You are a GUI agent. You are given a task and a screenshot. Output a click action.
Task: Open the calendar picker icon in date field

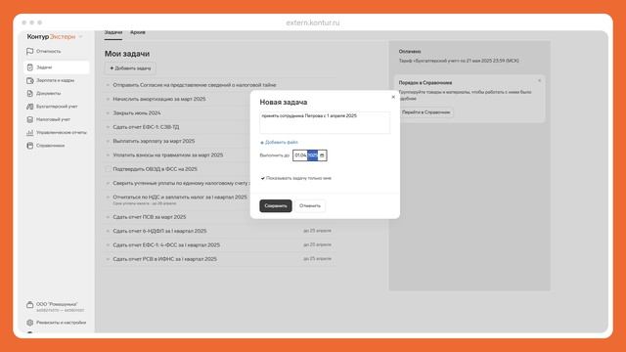click(x=322, y=155)
